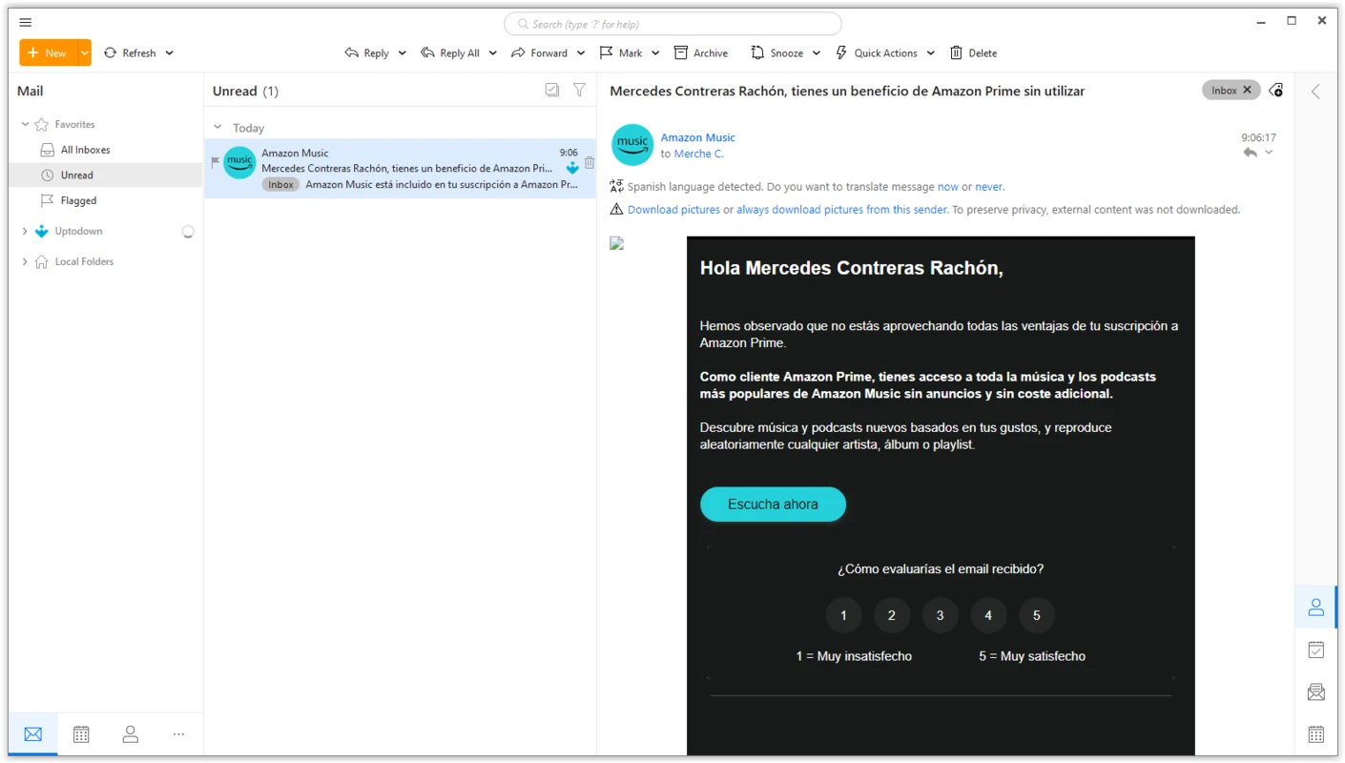Open the New button dropdown arrow
The image size is (1345, 763).
[x=84, y=53]
